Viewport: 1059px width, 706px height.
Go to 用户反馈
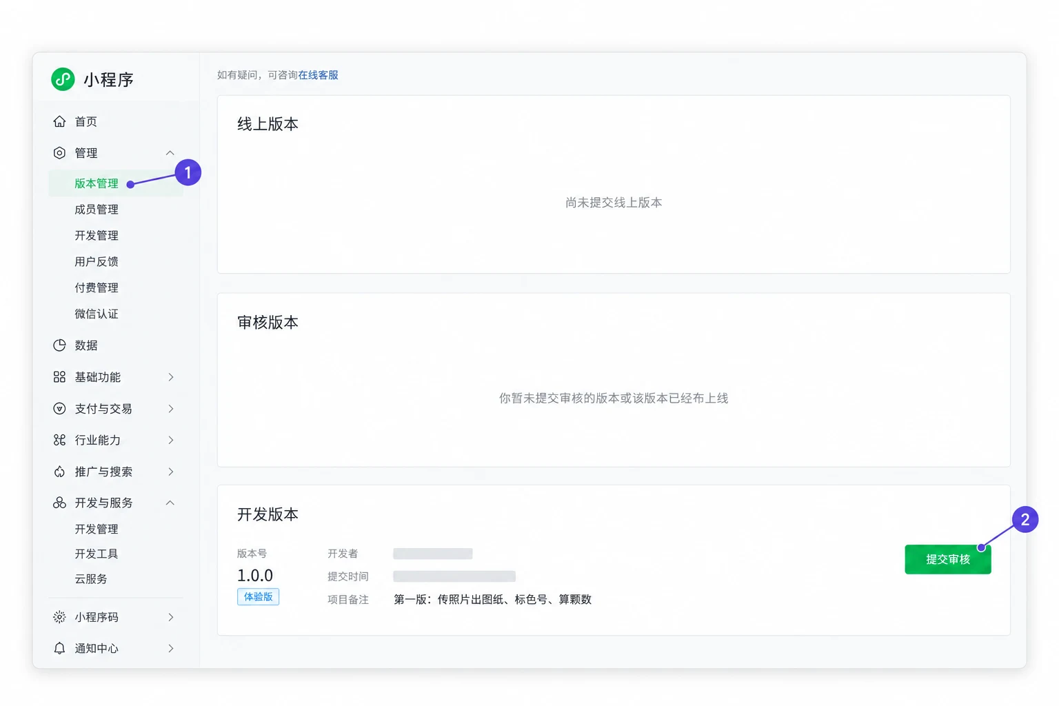(x=97, y=262)
